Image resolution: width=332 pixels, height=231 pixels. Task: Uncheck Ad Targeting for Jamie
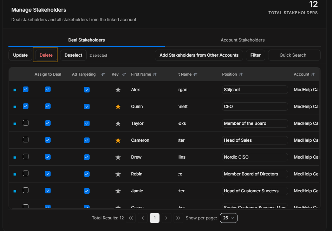(86, 191)
